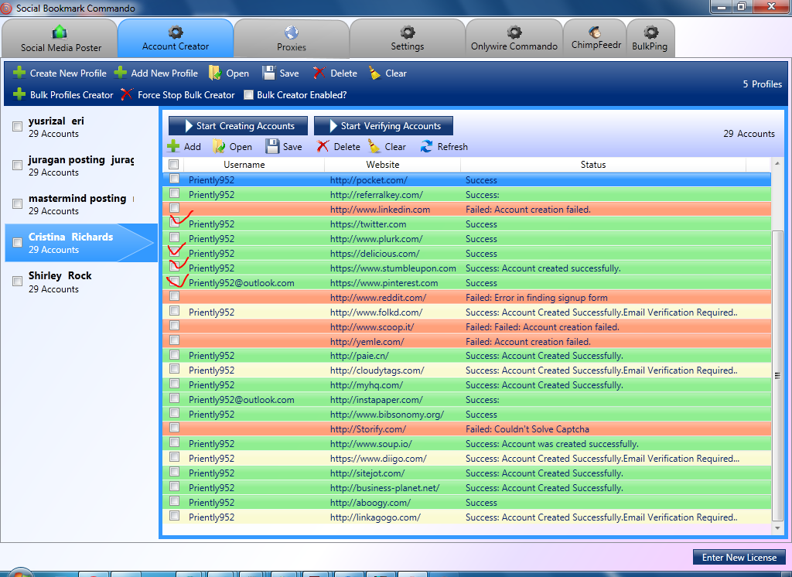Click the Save disk icon in accounts toolbar
792x577 pixels.
point(272,146)
